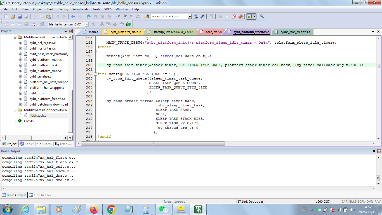Image resolution: width=382 pixels, height=215 pixels.
Task: Click the editor horizontal scrollbar thumb
Action: coord(153,143)
